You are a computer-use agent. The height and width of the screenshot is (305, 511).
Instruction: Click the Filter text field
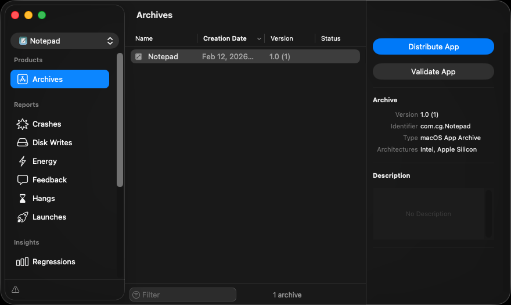(186, 295)
